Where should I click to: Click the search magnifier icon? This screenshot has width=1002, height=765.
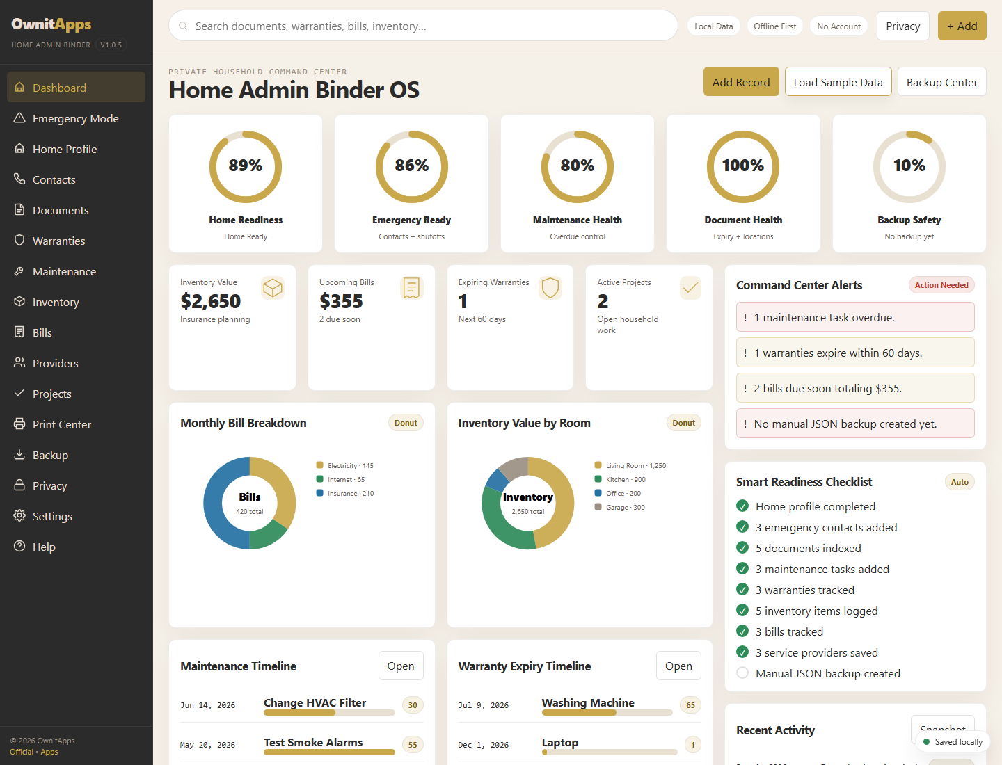coord(183,26)
